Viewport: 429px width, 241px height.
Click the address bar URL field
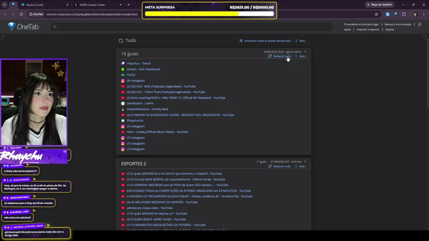click(92, 14)
